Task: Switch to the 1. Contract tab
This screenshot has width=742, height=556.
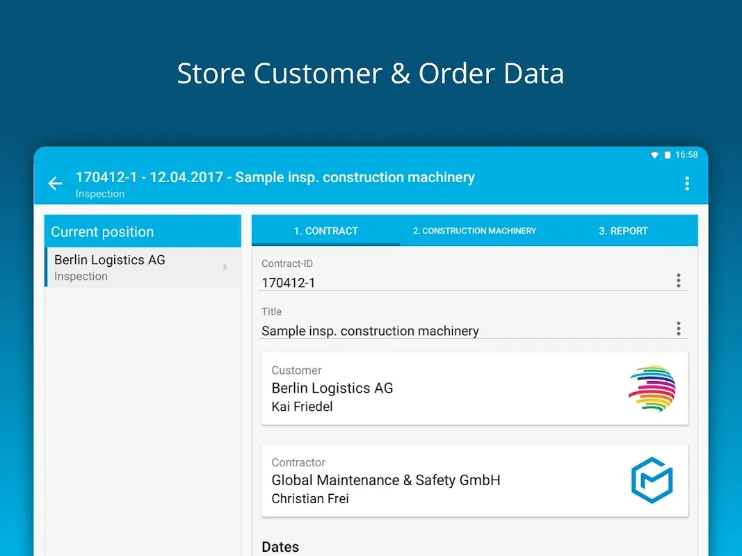Action: tap(325, 231)
